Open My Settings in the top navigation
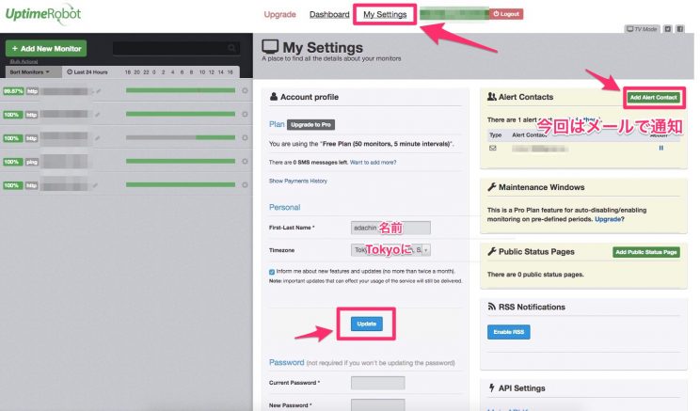Viewport: 700px width, 411px height. 385,14
